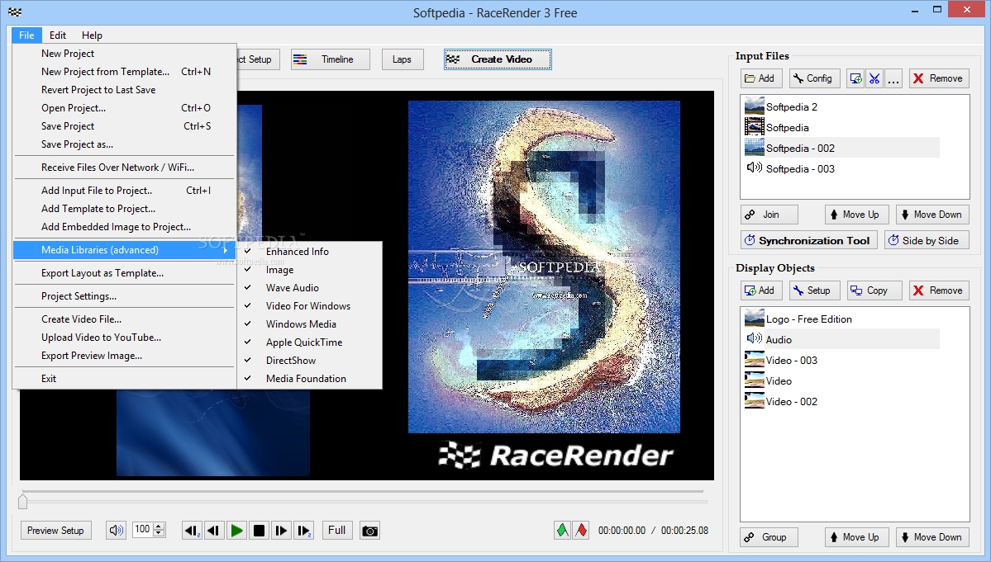
Task: Open the Timeline view
Action: 331,59
